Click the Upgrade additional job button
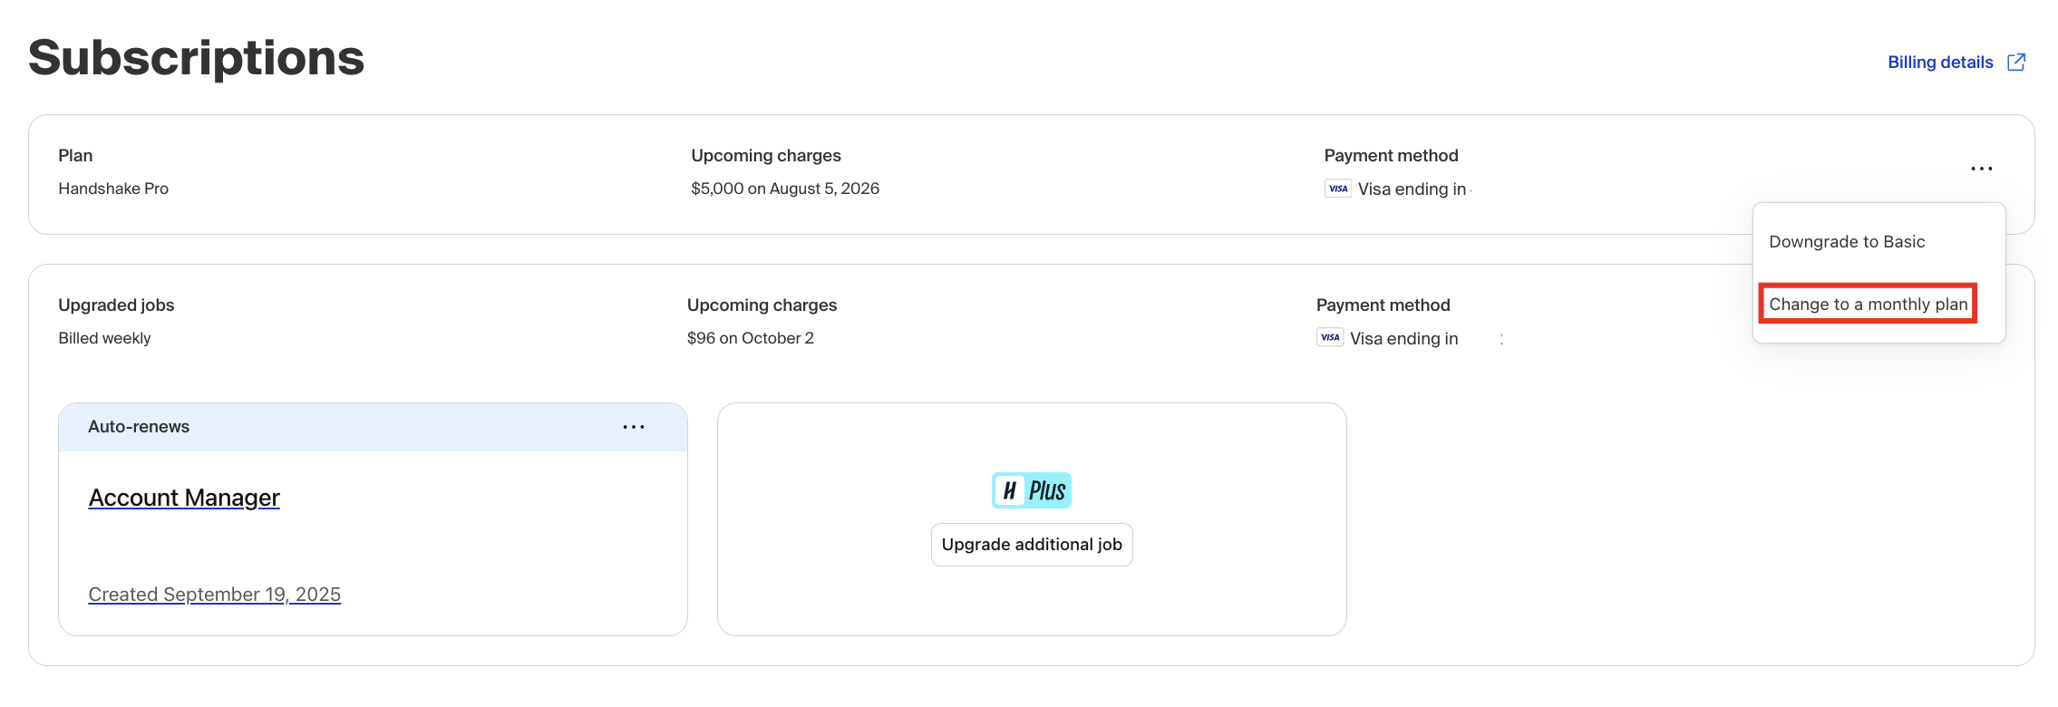 pyautogui.click(x=1032, y=545)
